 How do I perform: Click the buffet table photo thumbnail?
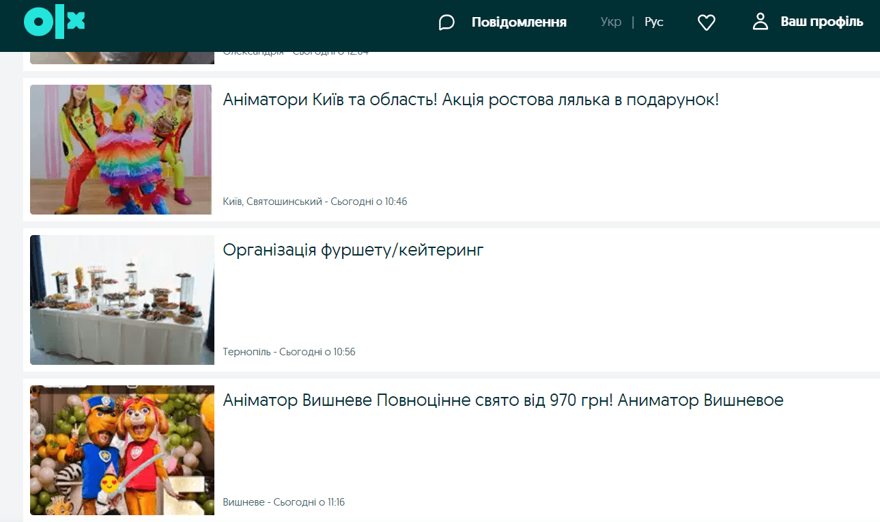pyautogui.click(x=121, y=299)
